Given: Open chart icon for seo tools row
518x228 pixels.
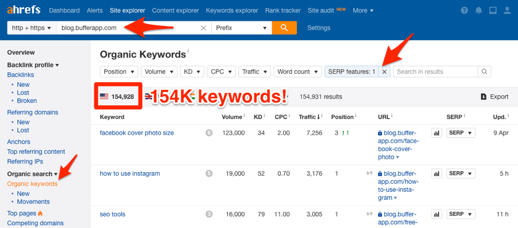Looking at the screenshot, I should click(437, 214).
